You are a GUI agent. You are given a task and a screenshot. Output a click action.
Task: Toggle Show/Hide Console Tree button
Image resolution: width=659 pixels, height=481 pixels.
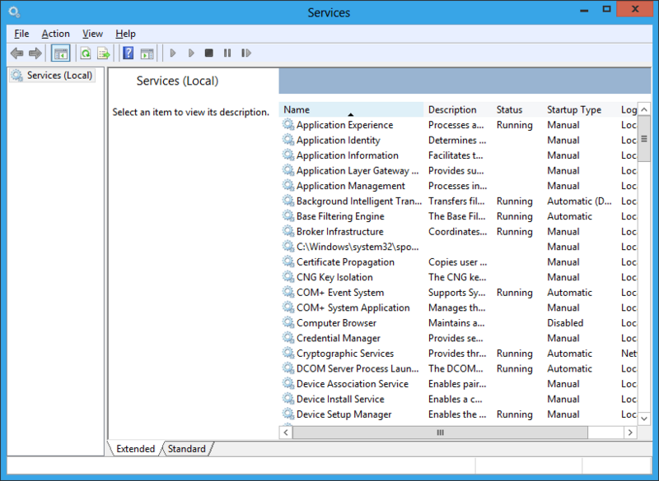click(x=60, y=53)
